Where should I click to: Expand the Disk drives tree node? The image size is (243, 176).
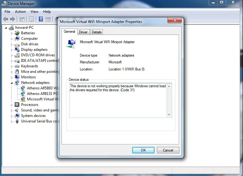[x=12, y=44]
